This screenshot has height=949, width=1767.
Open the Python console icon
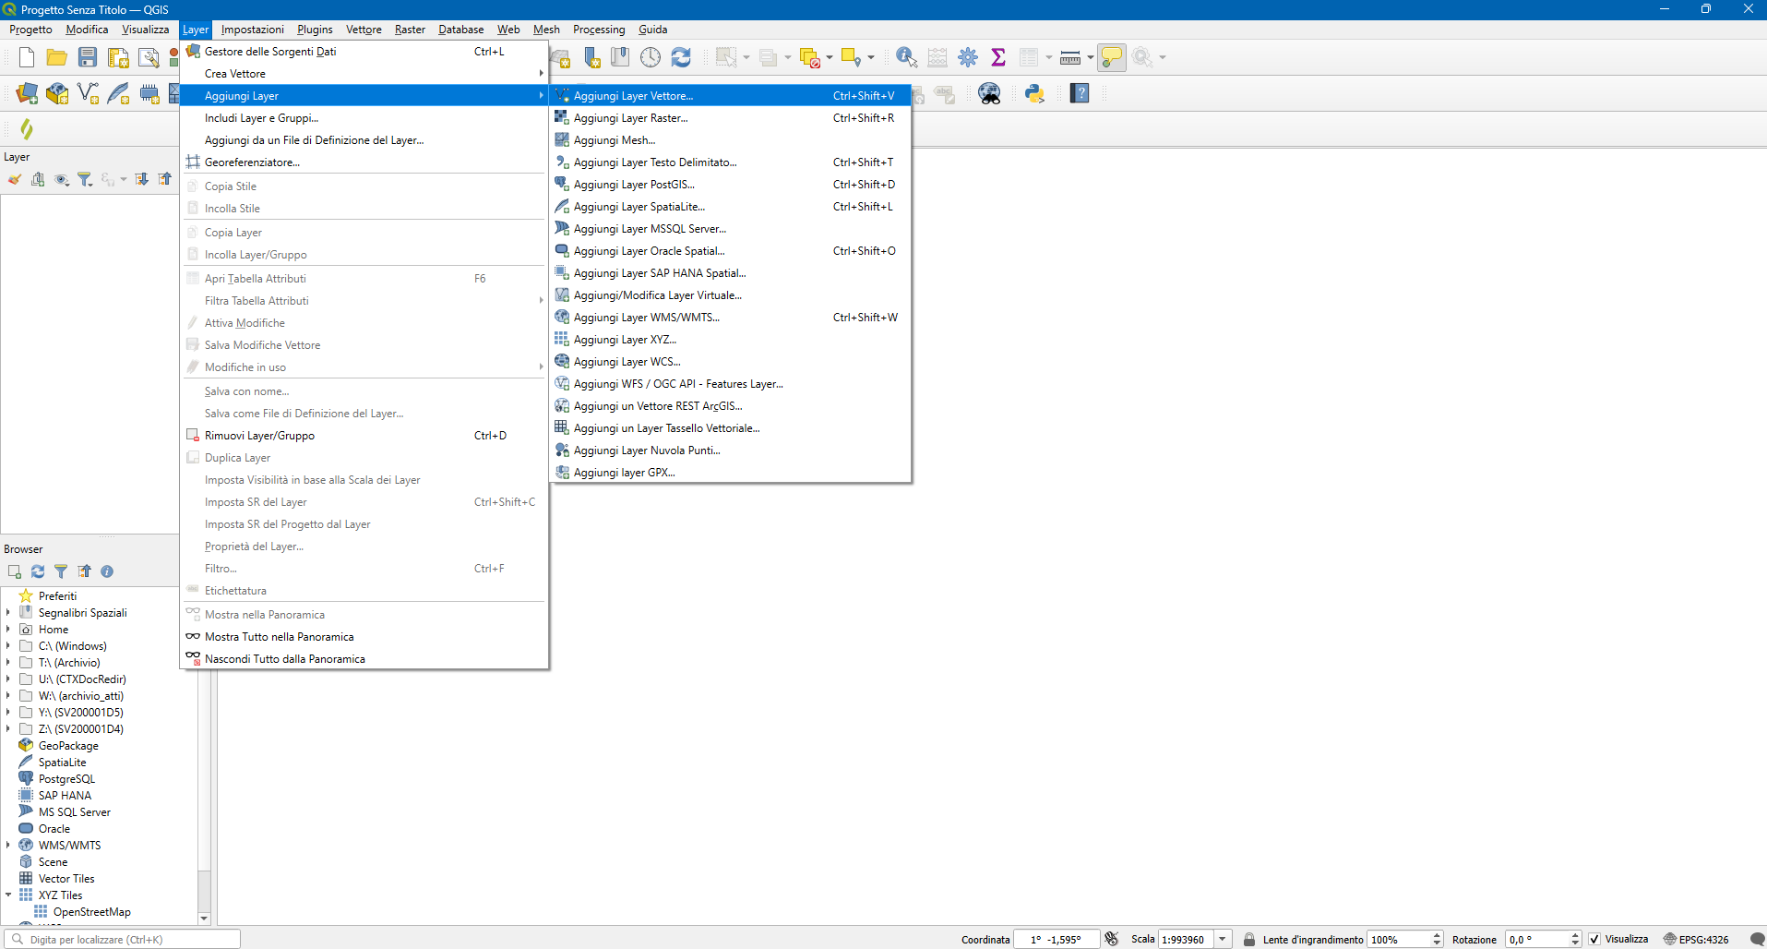tap(1034, 93)
